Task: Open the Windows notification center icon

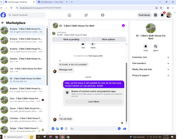Action: (172, 137)
